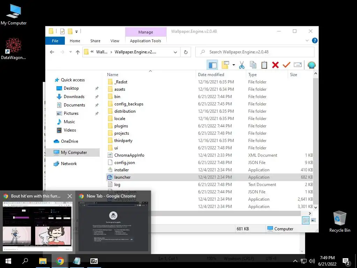
Task: Open the notification center icon
Action: tap(346, 261)
